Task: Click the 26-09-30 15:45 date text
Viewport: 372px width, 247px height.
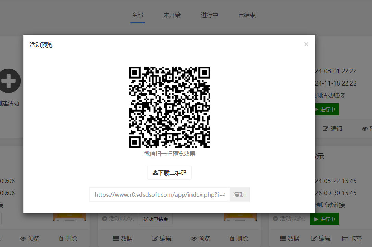Action: 336,193
